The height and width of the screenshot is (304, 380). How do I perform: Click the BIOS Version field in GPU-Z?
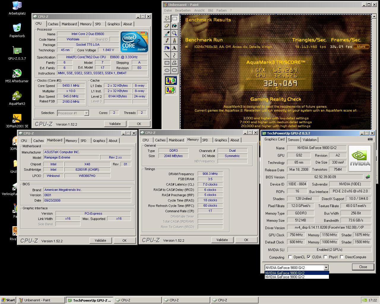(x=325, y=177)
